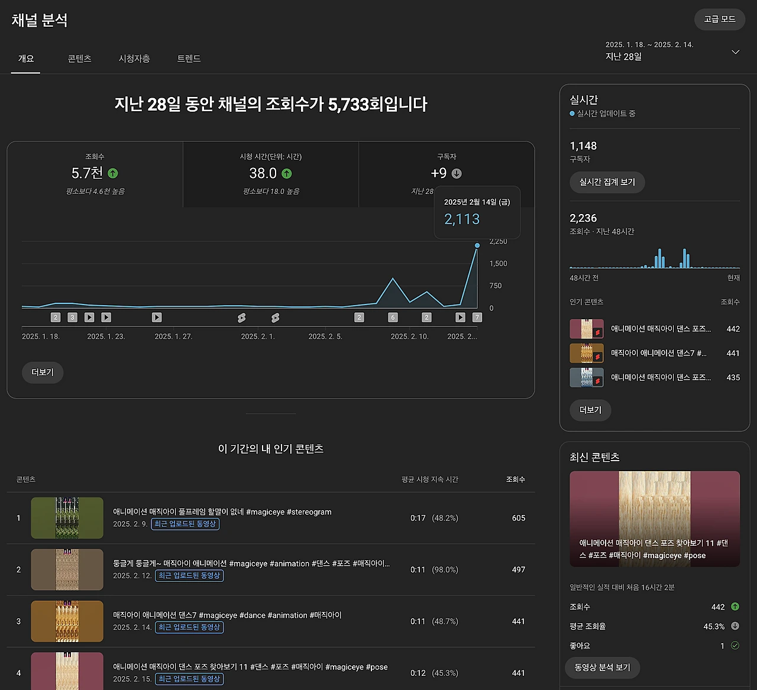The width and height of the screenshot is (757, 690).
Task: Open the 최신 콘텐츠 video thumbnail
Action: 654,519
